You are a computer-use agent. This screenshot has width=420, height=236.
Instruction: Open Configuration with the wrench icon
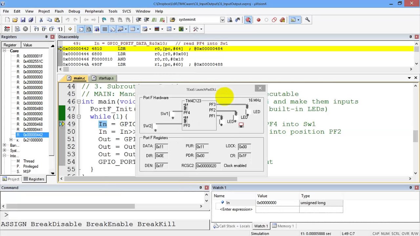coord(307,20)
